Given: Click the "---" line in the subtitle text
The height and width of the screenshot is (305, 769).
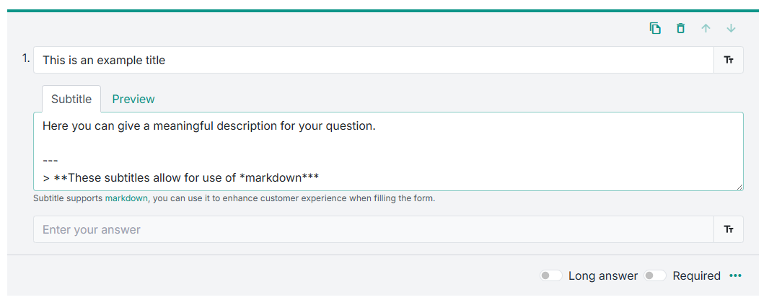Looking at the screenshot, I should [x=50, y=160].
